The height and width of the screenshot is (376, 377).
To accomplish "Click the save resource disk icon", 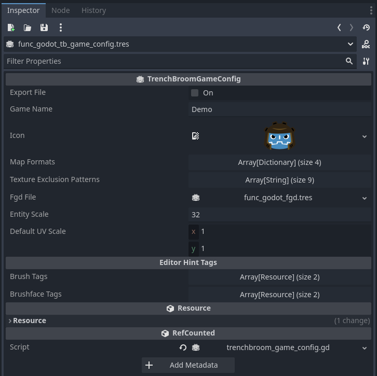I will click(x=44, y=27).
